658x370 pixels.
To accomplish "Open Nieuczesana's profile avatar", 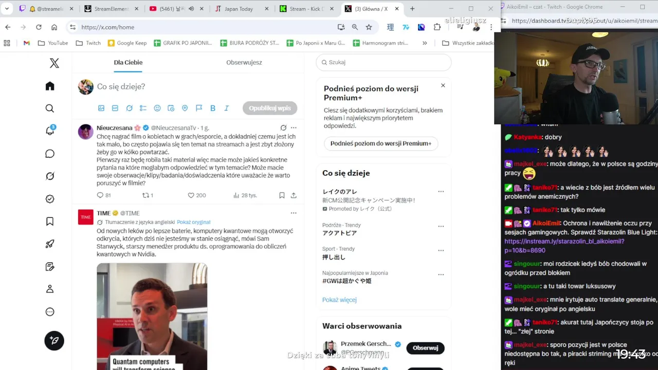I will coord(85,132).
